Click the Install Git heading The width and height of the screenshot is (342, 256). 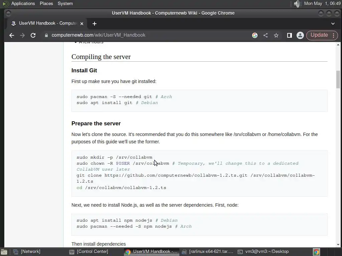(x=84, y=70)
